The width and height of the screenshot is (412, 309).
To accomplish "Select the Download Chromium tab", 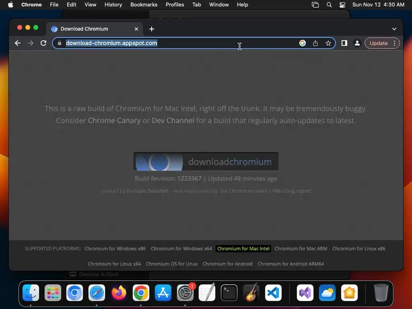I will pos(95,29).
